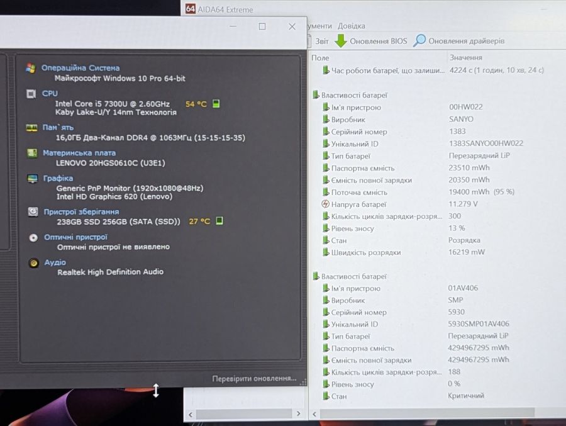Viewport: 566px width, 426px height.
Task: Close the front system info window
Action: point(292,26)
